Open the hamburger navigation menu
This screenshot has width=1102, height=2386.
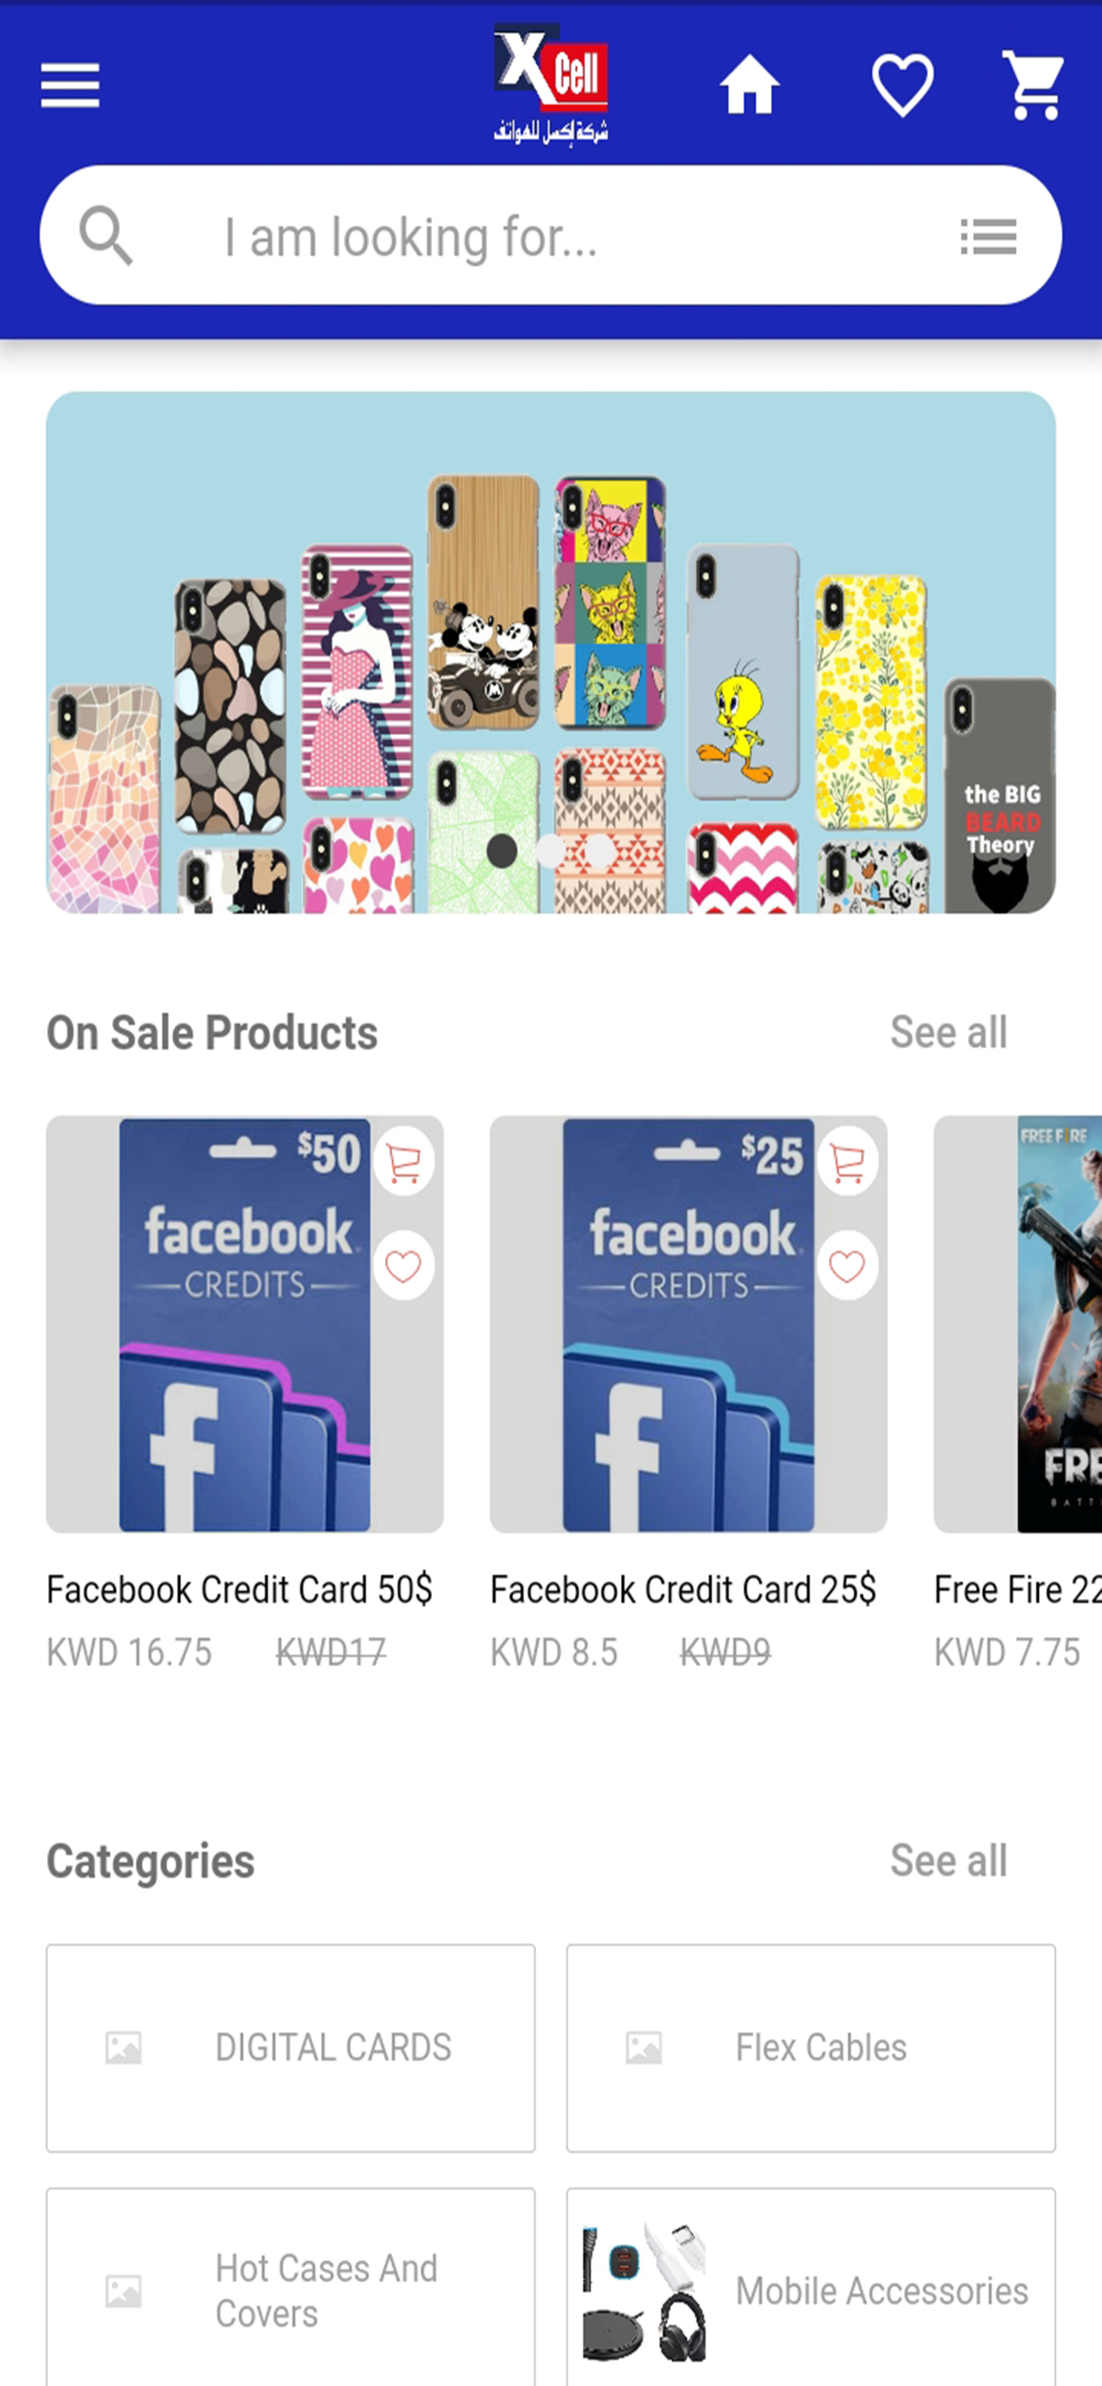coord(70,85)
